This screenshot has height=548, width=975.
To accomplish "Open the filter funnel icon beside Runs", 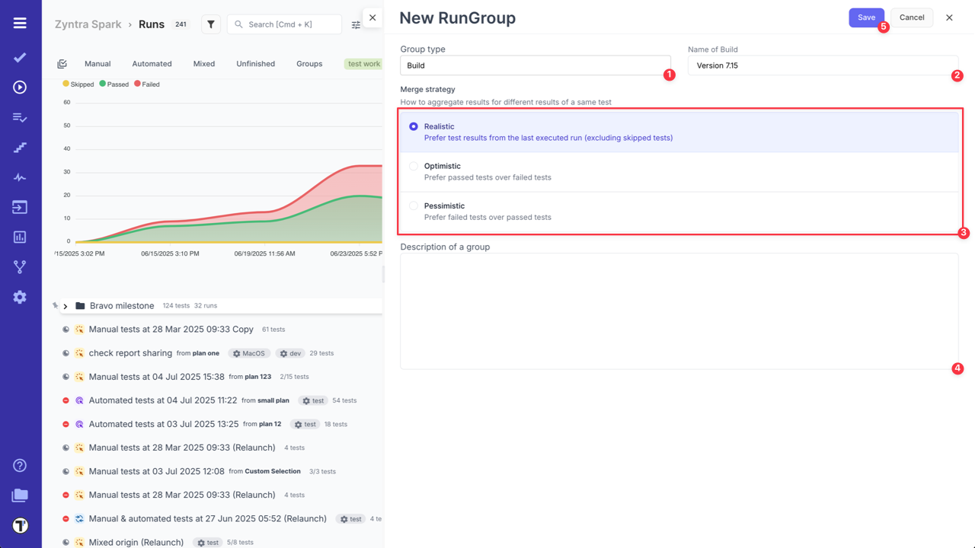I will pos(210,24).
